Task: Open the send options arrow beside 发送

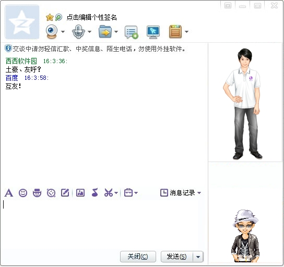Action: pos(198,257)
